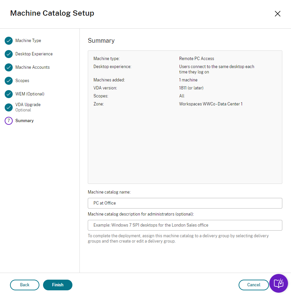291x296 pixels.
Task: Click Finish to create the catalog
Action: [x=57, y=285]
